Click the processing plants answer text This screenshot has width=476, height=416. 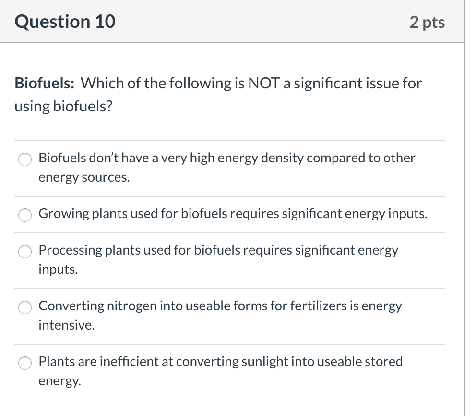tap(218, 259)
